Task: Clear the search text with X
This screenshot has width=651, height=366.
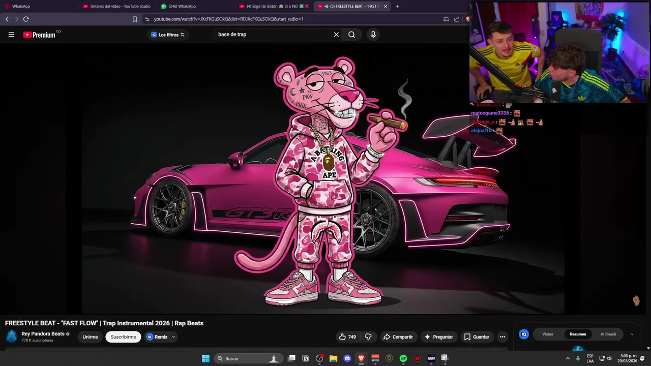Action: click(x=336, y=35)
